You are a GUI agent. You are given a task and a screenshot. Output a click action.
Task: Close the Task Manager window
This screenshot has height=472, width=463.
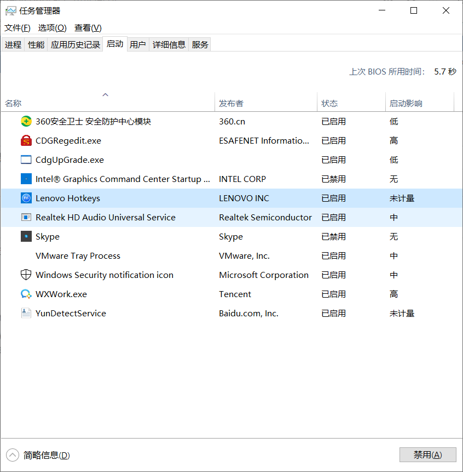pyautogui.click(x=446, y=10)
